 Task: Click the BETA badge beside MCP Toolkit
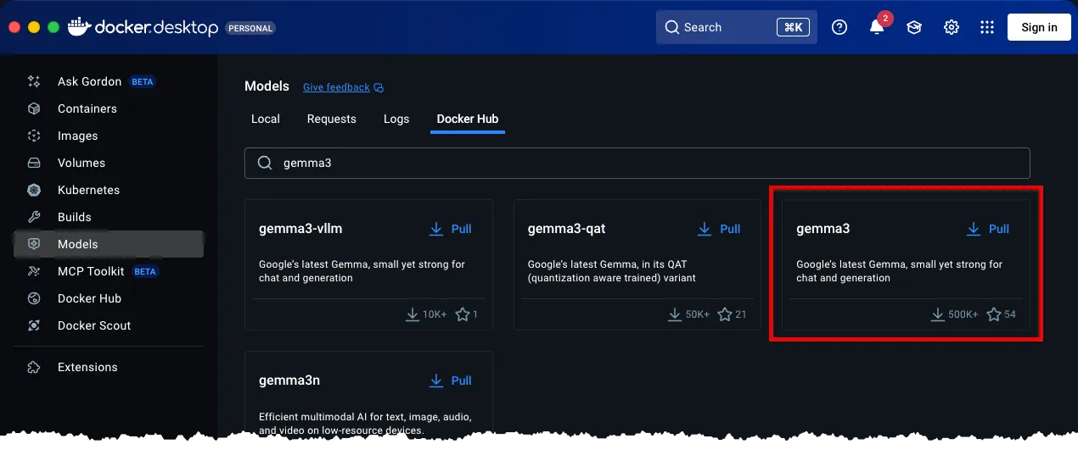[145, 272]
